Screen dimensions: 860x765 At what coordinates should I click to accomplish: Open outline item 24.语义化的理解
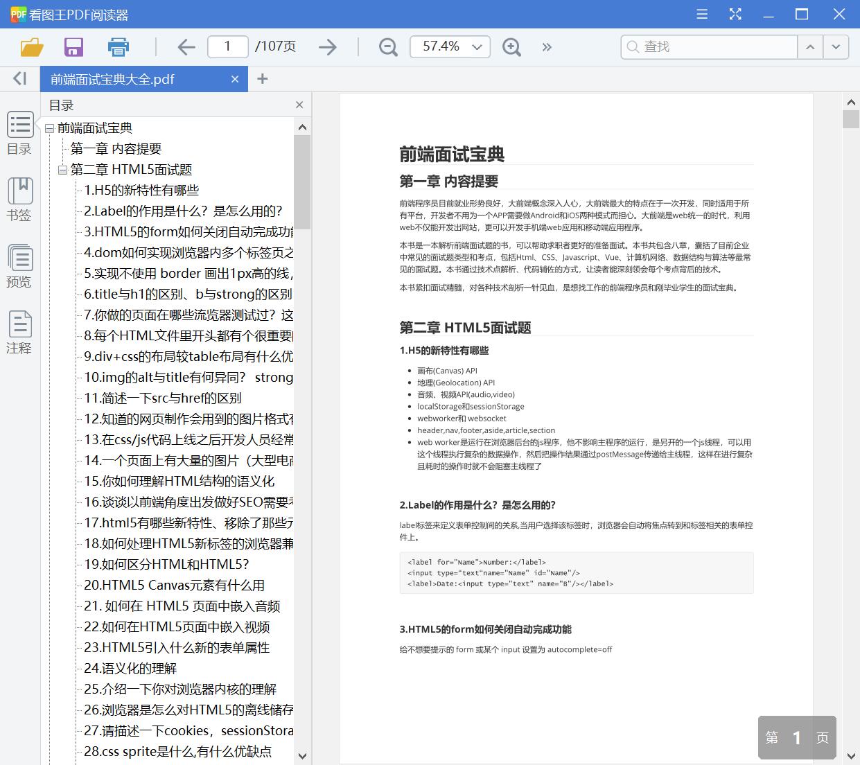pyautogui.click(x=130, y=669)
